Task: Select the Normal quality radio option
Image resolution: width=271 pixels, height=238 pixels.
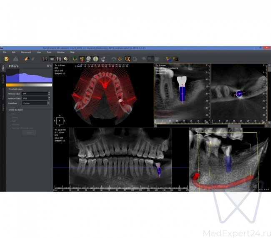Action: (x=10, y=117)
